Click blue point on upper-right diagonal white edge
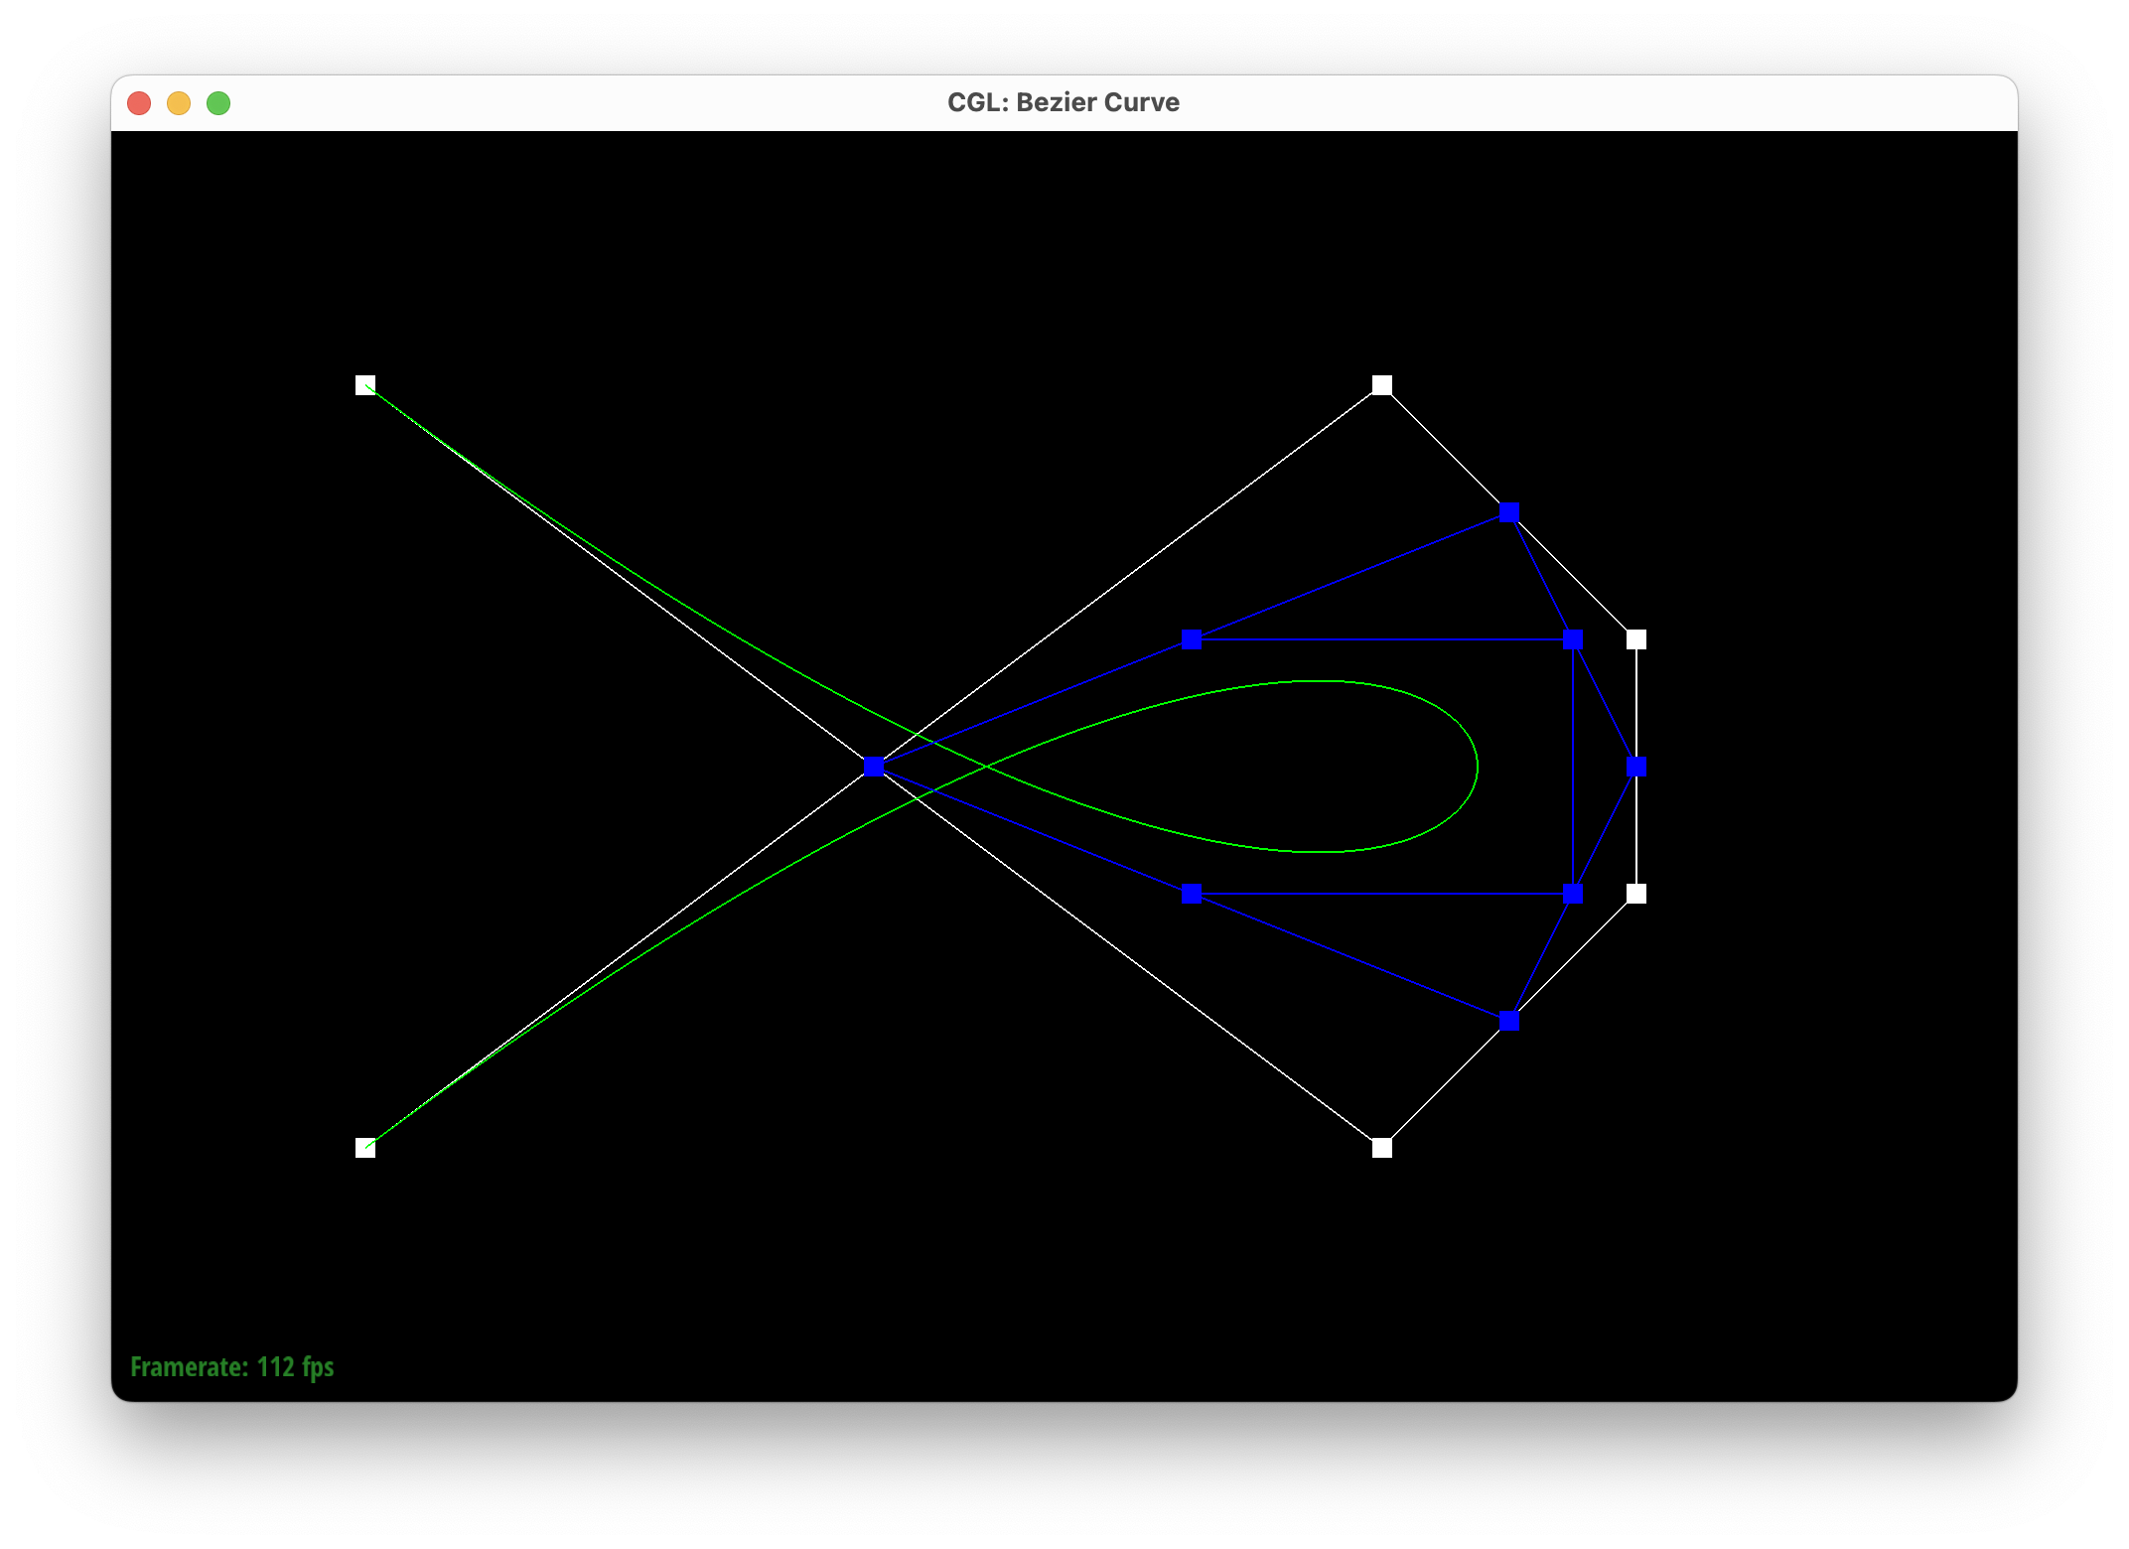This screenshot has width=2129, height=1549. (1509, 512)
